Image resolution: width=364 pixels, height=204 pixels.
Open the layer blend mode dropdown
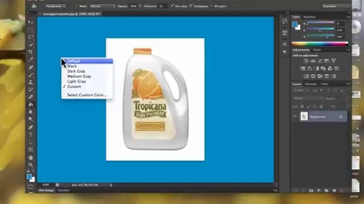click(308, 98)
